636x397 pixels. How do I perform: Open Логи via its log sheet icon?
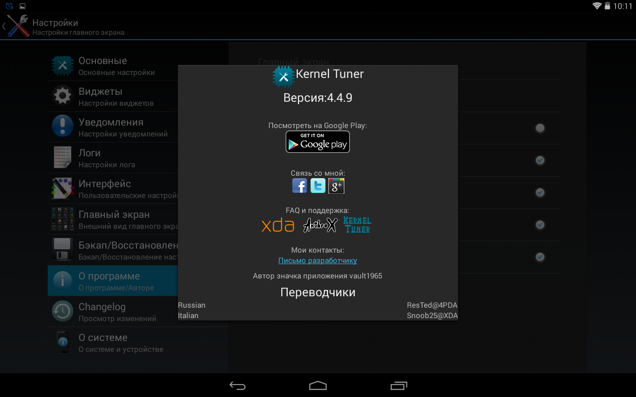point(63,158)
